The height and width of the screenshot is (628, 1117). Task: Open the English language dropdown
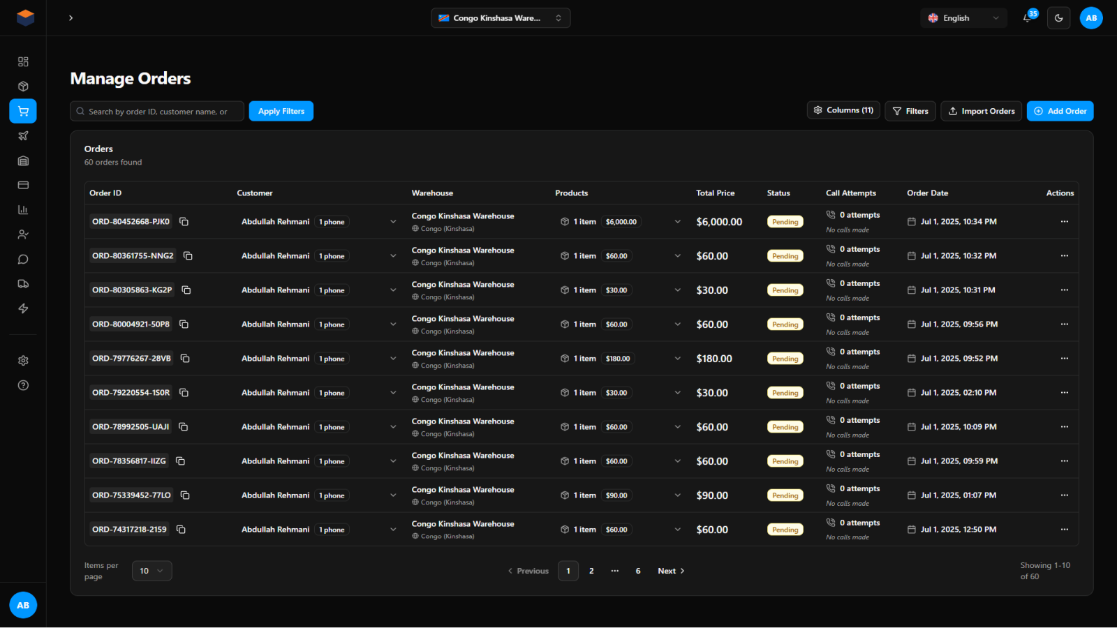pos(963,17)
